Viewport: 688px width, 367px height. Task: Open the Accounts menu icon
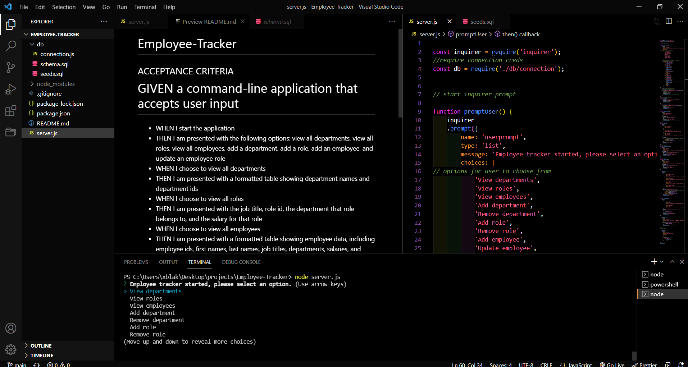pos(11,328)
